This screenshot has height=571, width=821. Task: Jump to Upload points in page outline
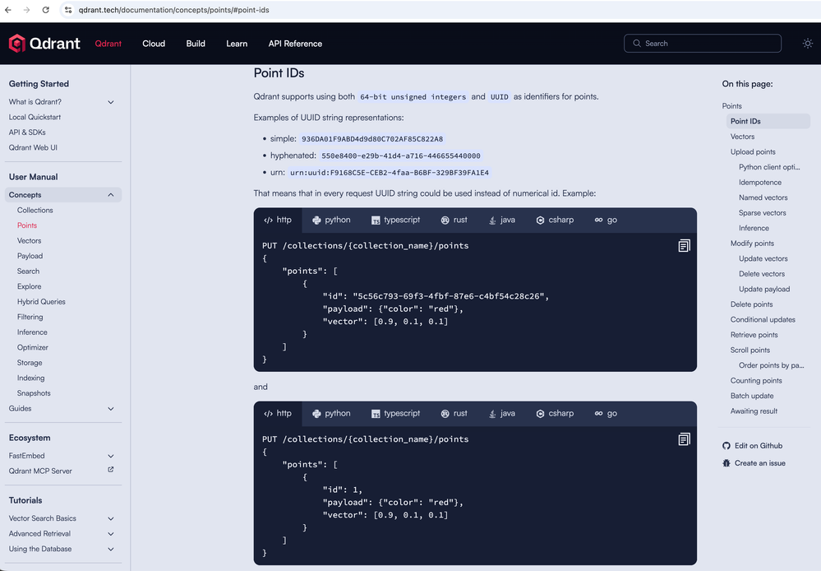753,152
